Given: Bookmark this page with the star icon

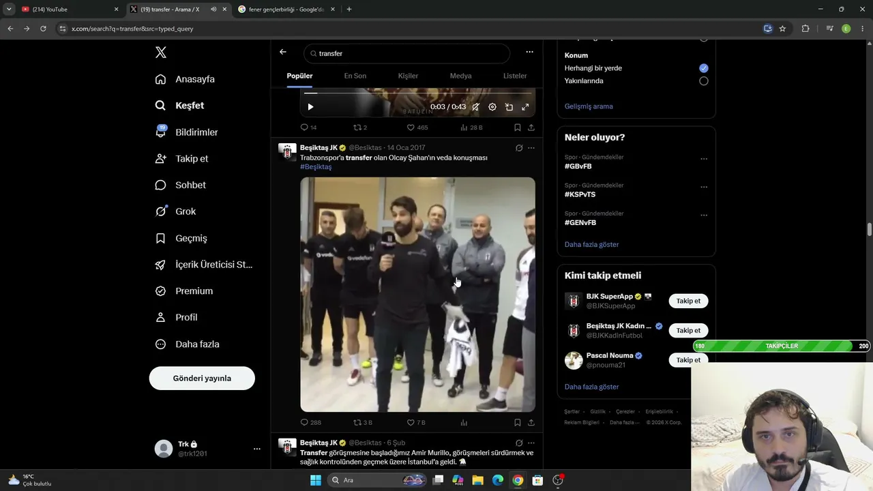Looking at the screenshot, I should coord(782,29).
